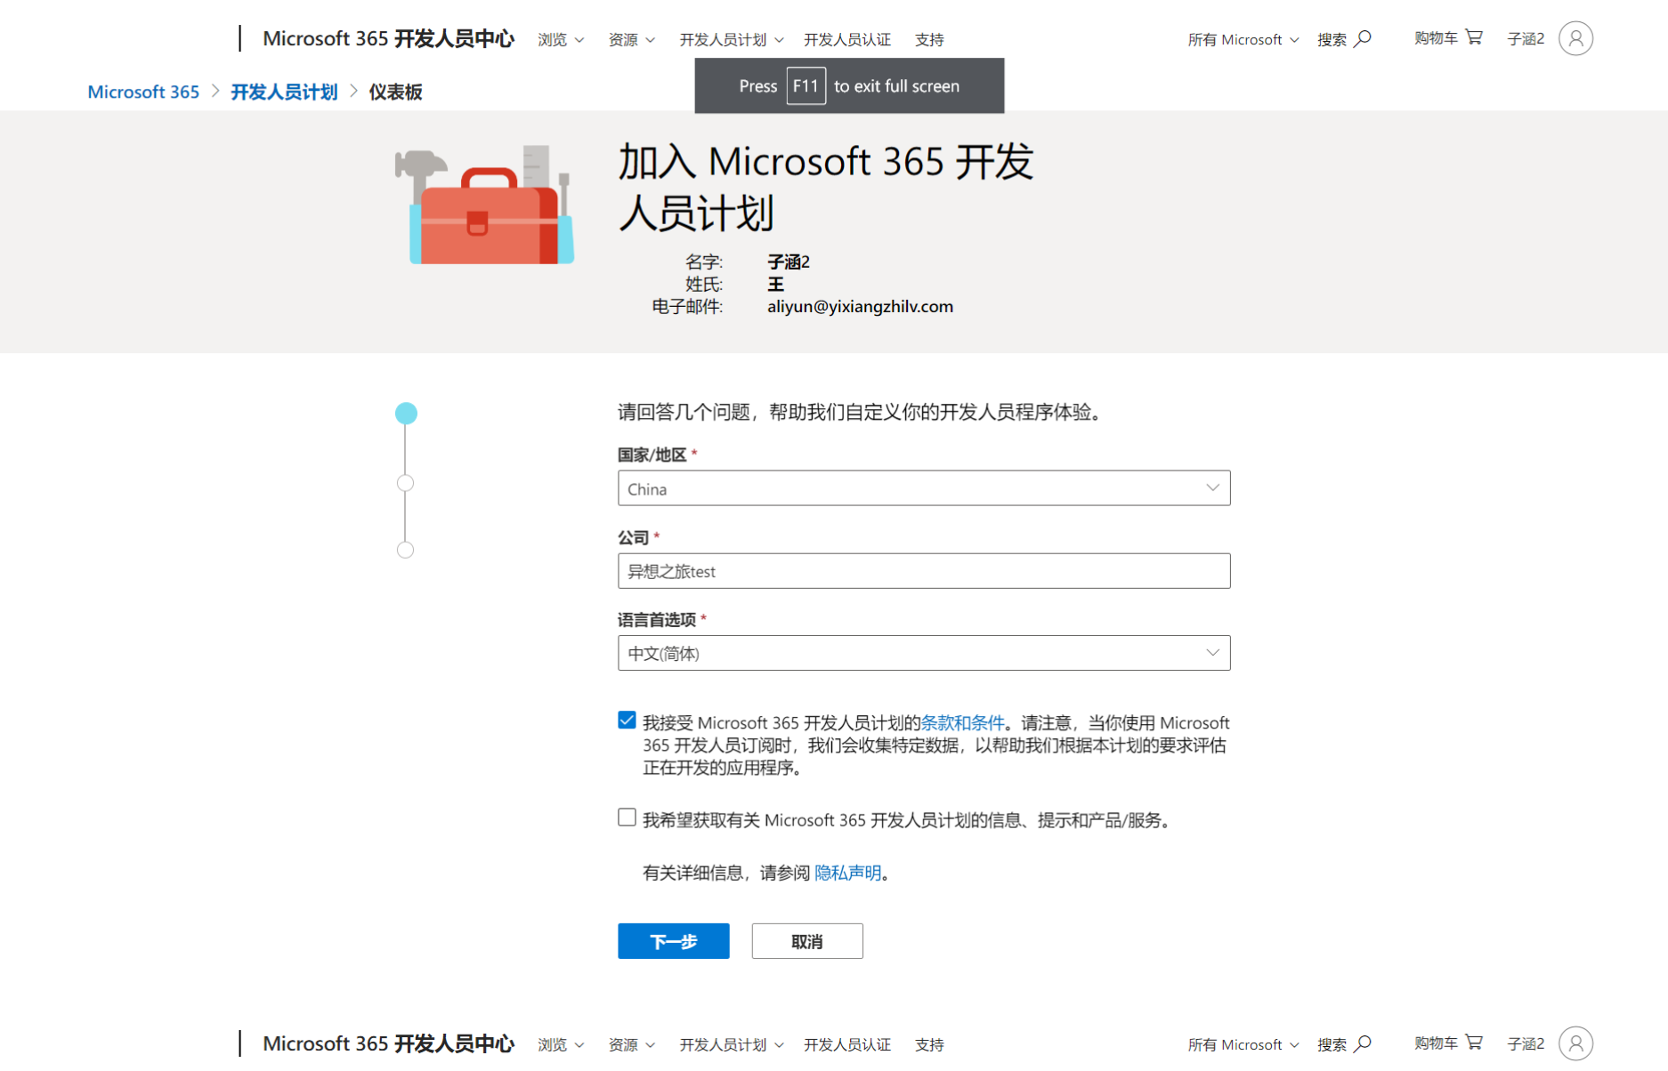Click Microsoft 365 开发人员中心 title in top header
This screenshot has height=1071, width=1668.
388,38
